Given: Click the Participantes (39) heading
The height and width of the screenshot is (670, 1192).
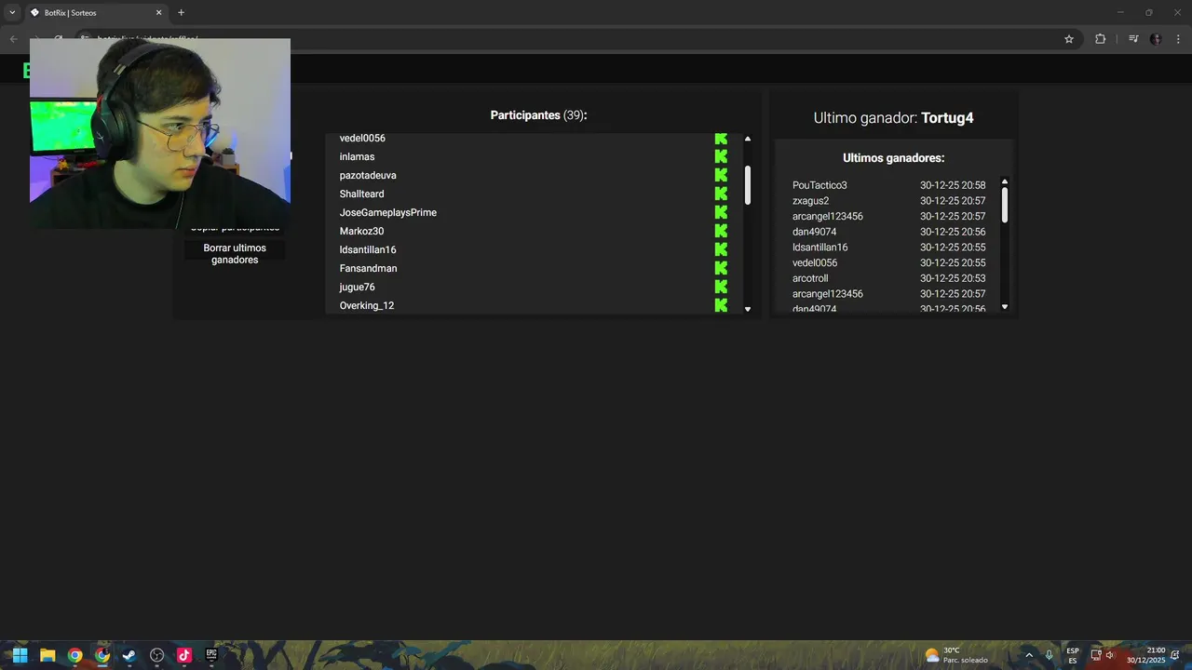Looking at the screenshot, I should click(x=538, y=115).
